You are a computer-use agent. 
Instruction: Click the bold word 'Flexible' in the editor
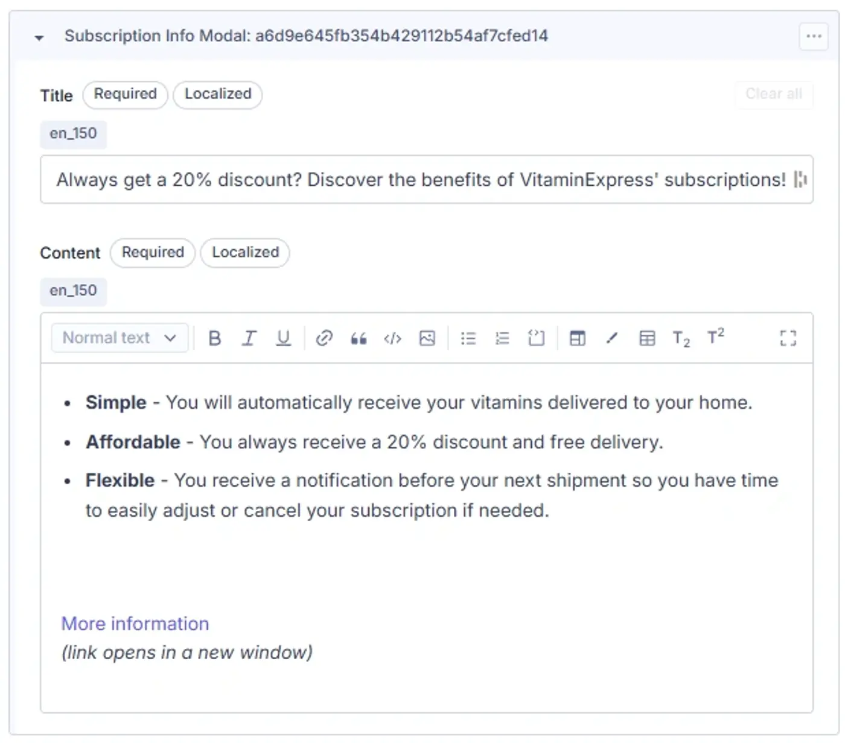pyautogui.click(x=120, y=480)
